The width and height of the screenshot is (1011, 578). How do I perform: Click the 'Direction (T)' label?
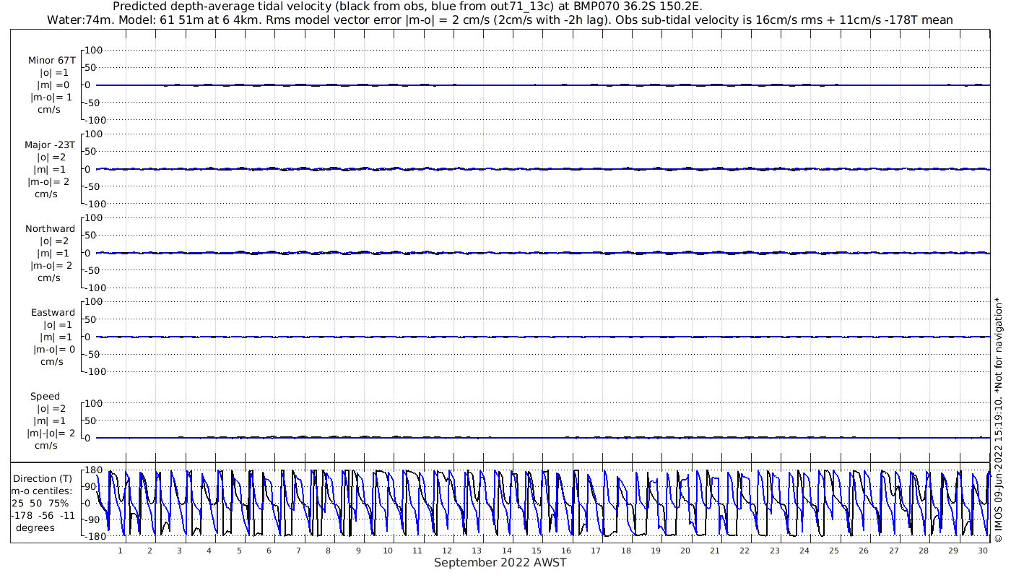pyautogui.click(x=43, y=478)
